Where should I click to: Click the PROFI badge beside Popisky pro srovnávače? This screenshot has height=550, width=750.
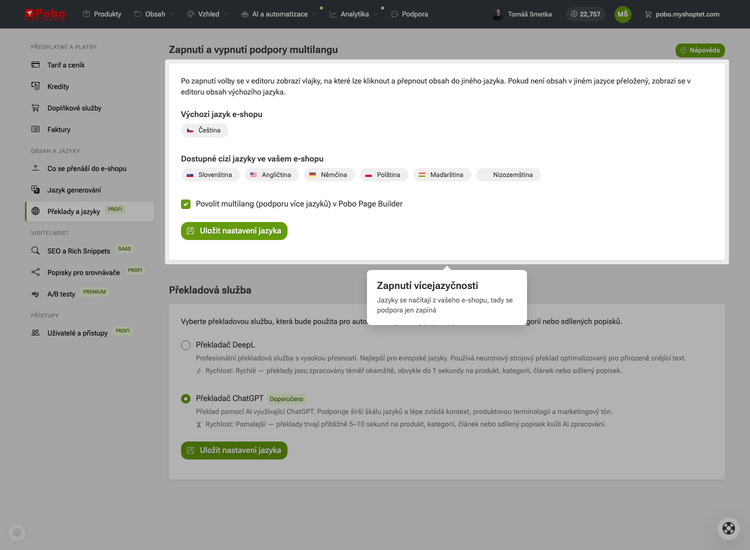coord(135,270)
